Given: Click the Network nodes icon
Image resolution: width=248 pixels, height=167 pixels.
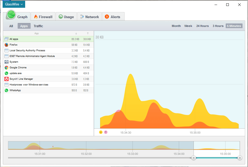Looking at the screenshot, I should point(82,17).
